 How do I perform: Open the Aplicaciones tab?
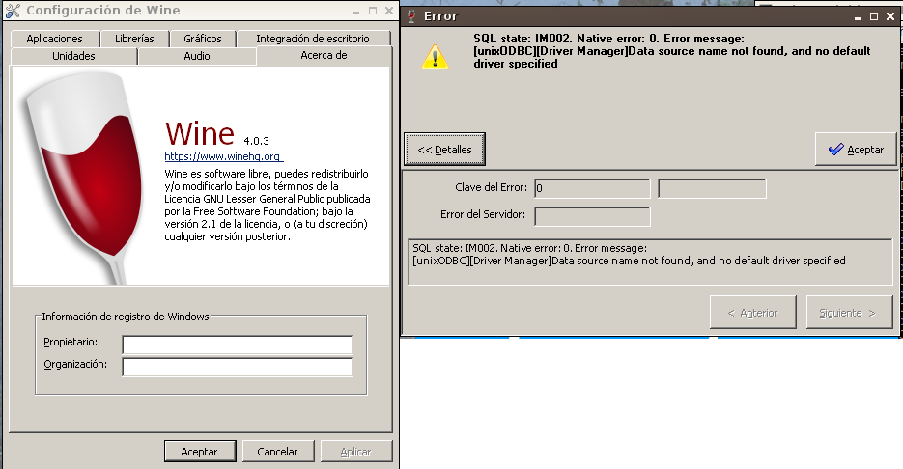tap(55, 39)
